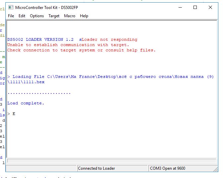Click 'Check connection to target system' line
The image size is (223, 178).
pyautogui.click(x=81, y=50)
